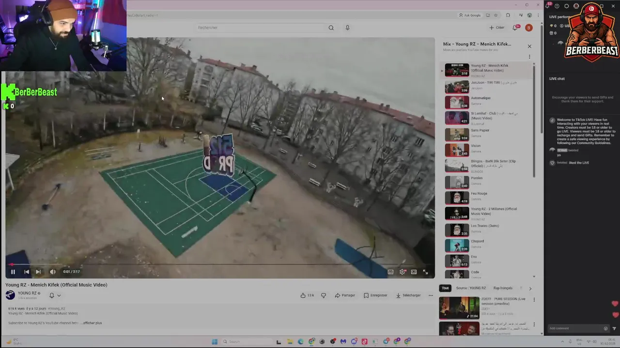Close the Mix playlist panel
This screenshot has height=348, width=620.
[x=529, y=46]
